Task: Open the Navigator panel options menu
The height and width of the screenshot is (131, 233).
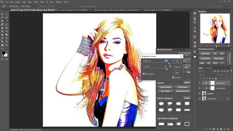Action: point(231,11)
